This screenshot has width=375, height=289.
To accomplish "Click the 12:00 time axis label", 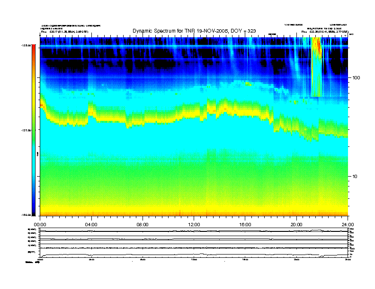I will click(194, 225).
